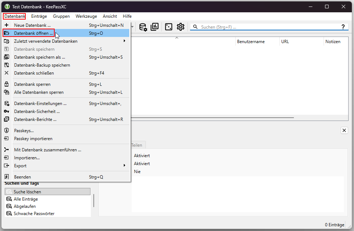The width and height of the screenshot is (354, 231).
Task: Choose Datenbank schließen
Action: click(x=66, y=73)
